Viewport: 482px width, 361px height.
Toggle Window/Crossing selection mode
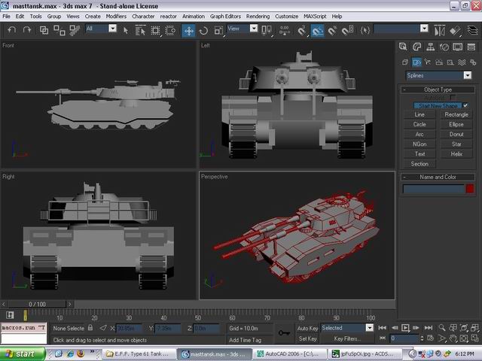tap(170, 30)
